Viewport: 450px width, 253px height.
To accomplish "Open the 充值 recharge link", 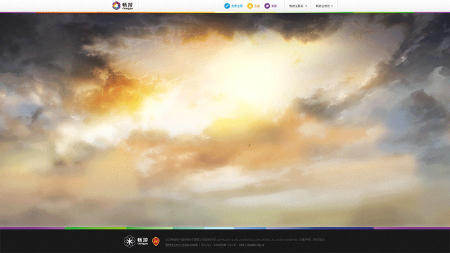I will (x=257, y=6).
